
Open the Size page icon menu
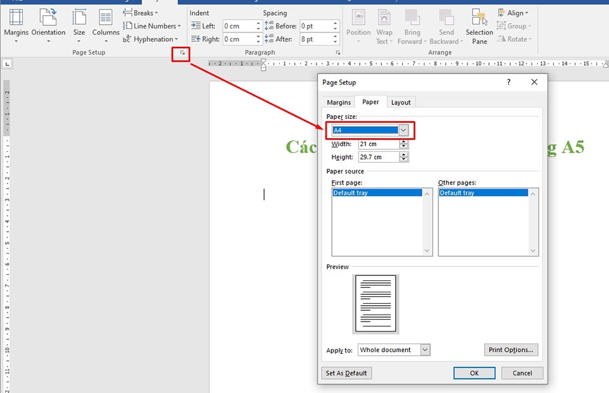[79, 25]
